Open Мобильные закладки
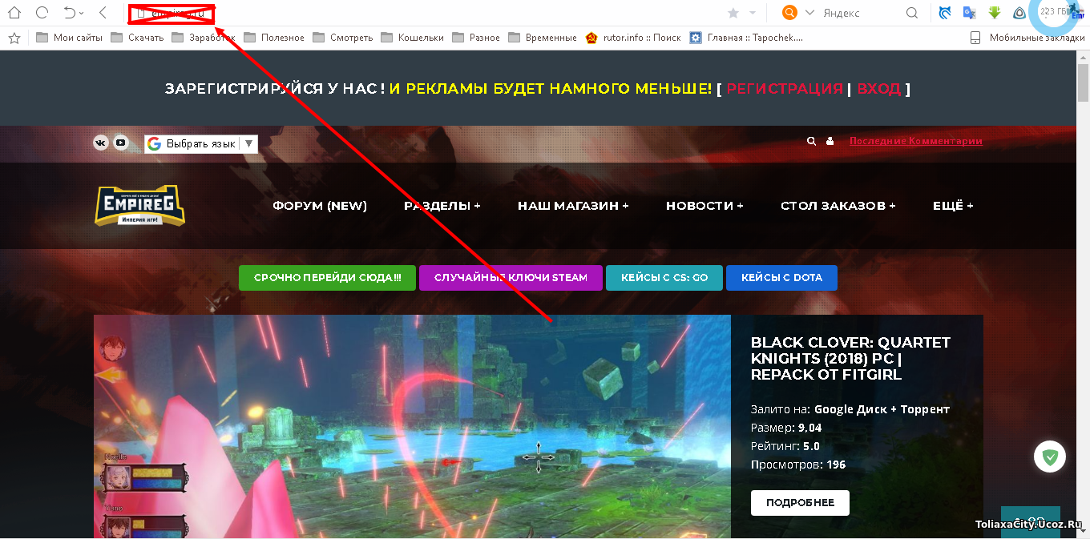 tap(1027, 38)
